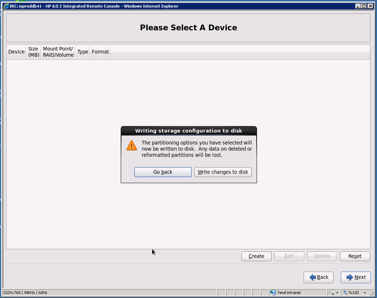Click the Create partition button
Viewport: 377px width, 298px height.
coord(256,256)
